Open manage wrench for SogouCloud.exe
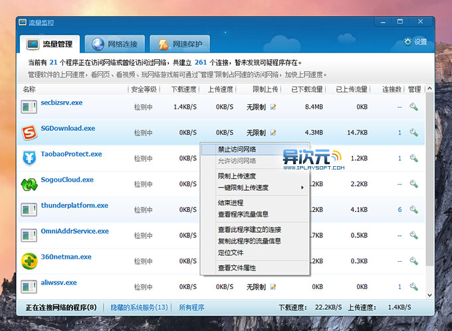The height and width of the screenshot is (331, 452). [414, 184]
